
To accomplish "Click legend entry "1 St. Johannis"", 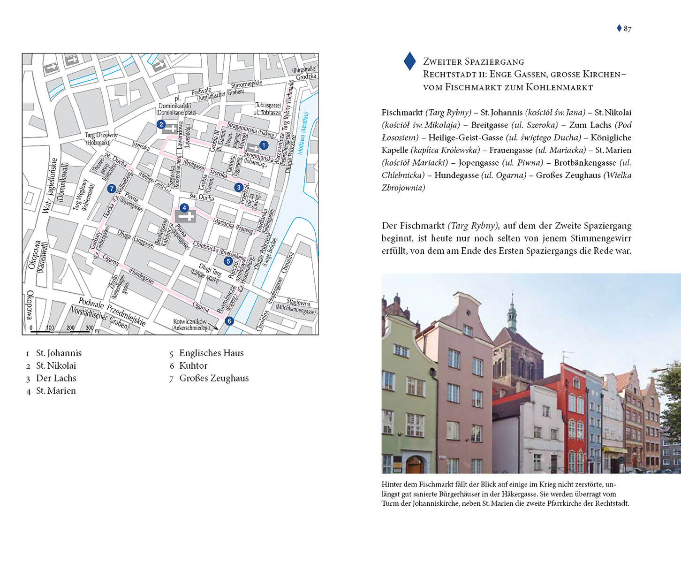I will pyautogui.click(x=54, y=353).
